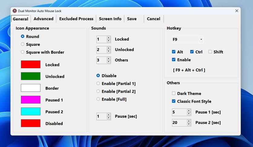Increase the Pause 2 [sec] value
The image size is (253, 147).
coord(189,121)
